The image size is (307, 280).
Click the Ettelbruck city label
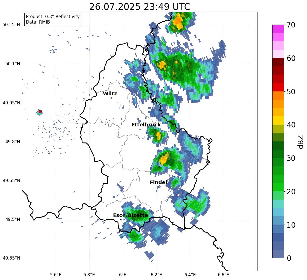[x=146, y=125]
